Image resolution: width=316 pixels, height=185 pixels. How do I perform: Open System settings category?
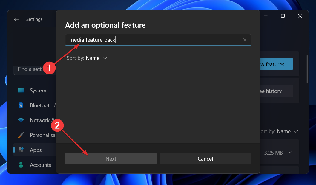(x=35, y=91)
